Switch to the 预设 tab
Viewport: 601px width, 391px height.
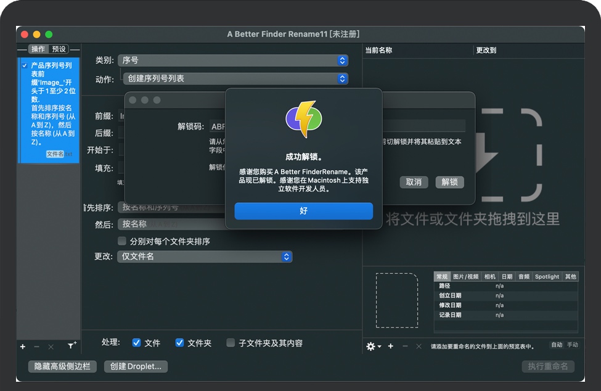click(x=59, y=49)
